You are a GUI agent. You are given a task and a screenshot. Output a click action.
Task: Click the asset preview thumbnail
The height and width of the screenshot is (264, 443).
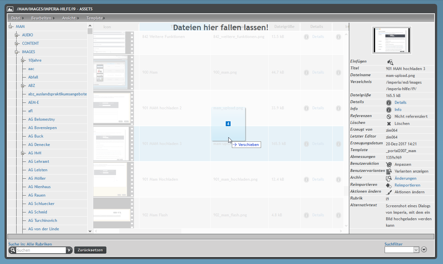391,40
